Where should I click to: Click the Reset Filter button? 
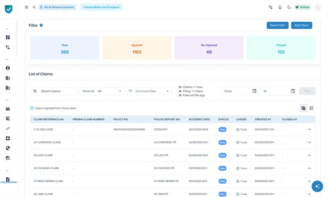(278, 25)
